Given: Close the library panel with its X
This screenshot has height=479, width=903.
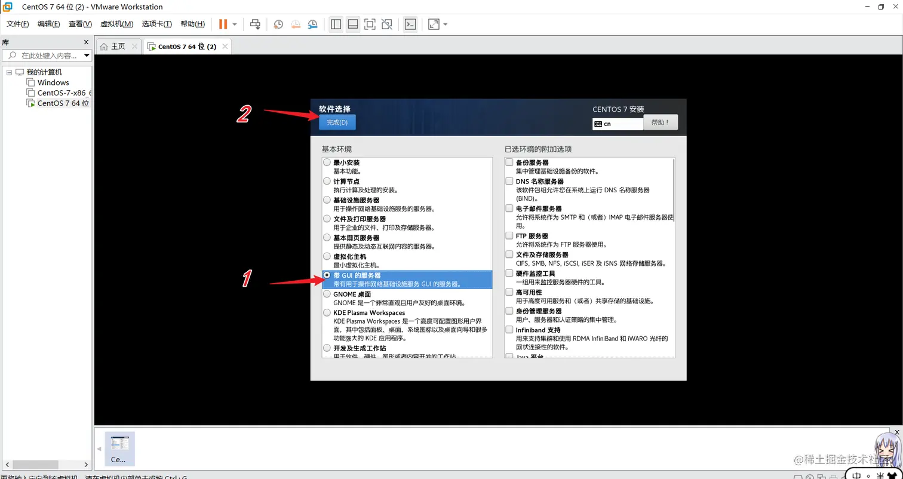Looking at the screenshot, I should [x=86, y=42].
